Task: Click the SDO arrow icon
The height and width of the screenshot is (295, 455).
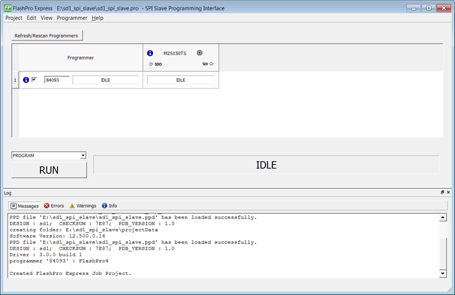Action: (150, 64)
